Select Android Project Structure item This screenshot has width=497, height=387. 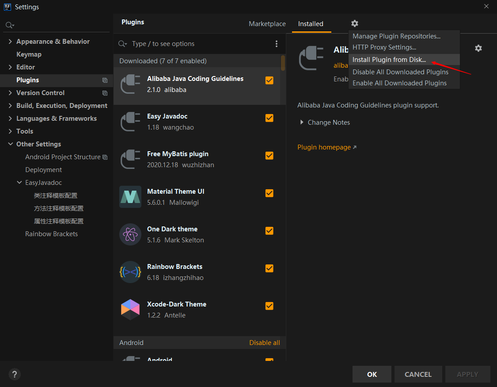[63, 157]
